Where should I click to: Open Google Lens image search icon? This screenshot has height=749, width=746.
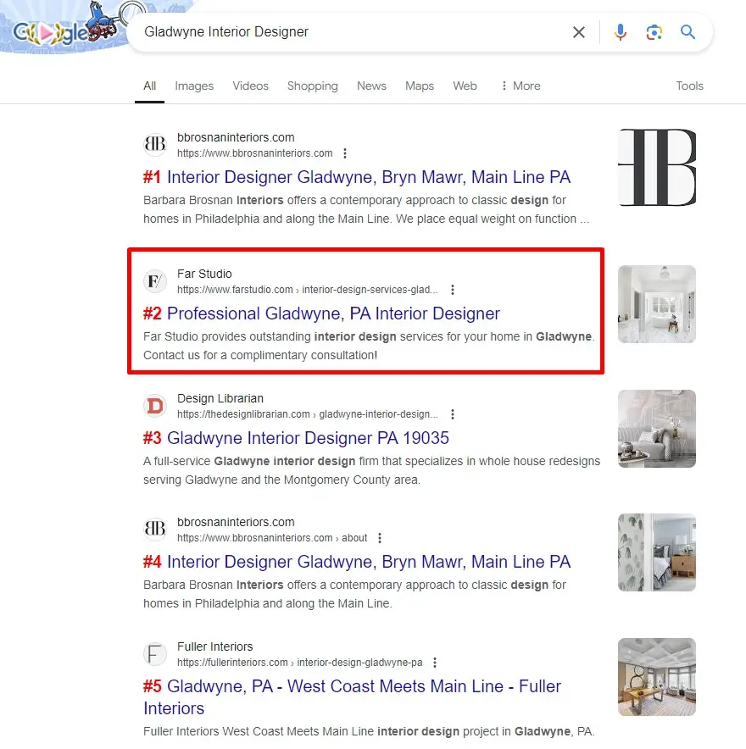pyautogui.click(x=654, y=32)
